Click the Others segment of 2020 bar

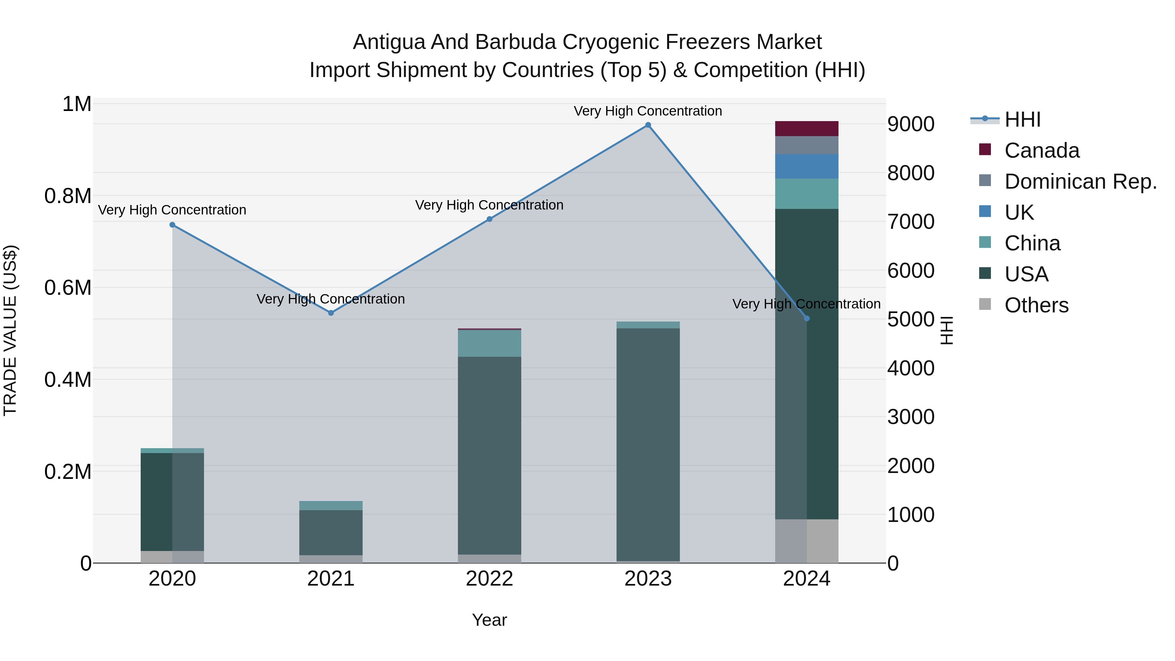pos(172,557)
